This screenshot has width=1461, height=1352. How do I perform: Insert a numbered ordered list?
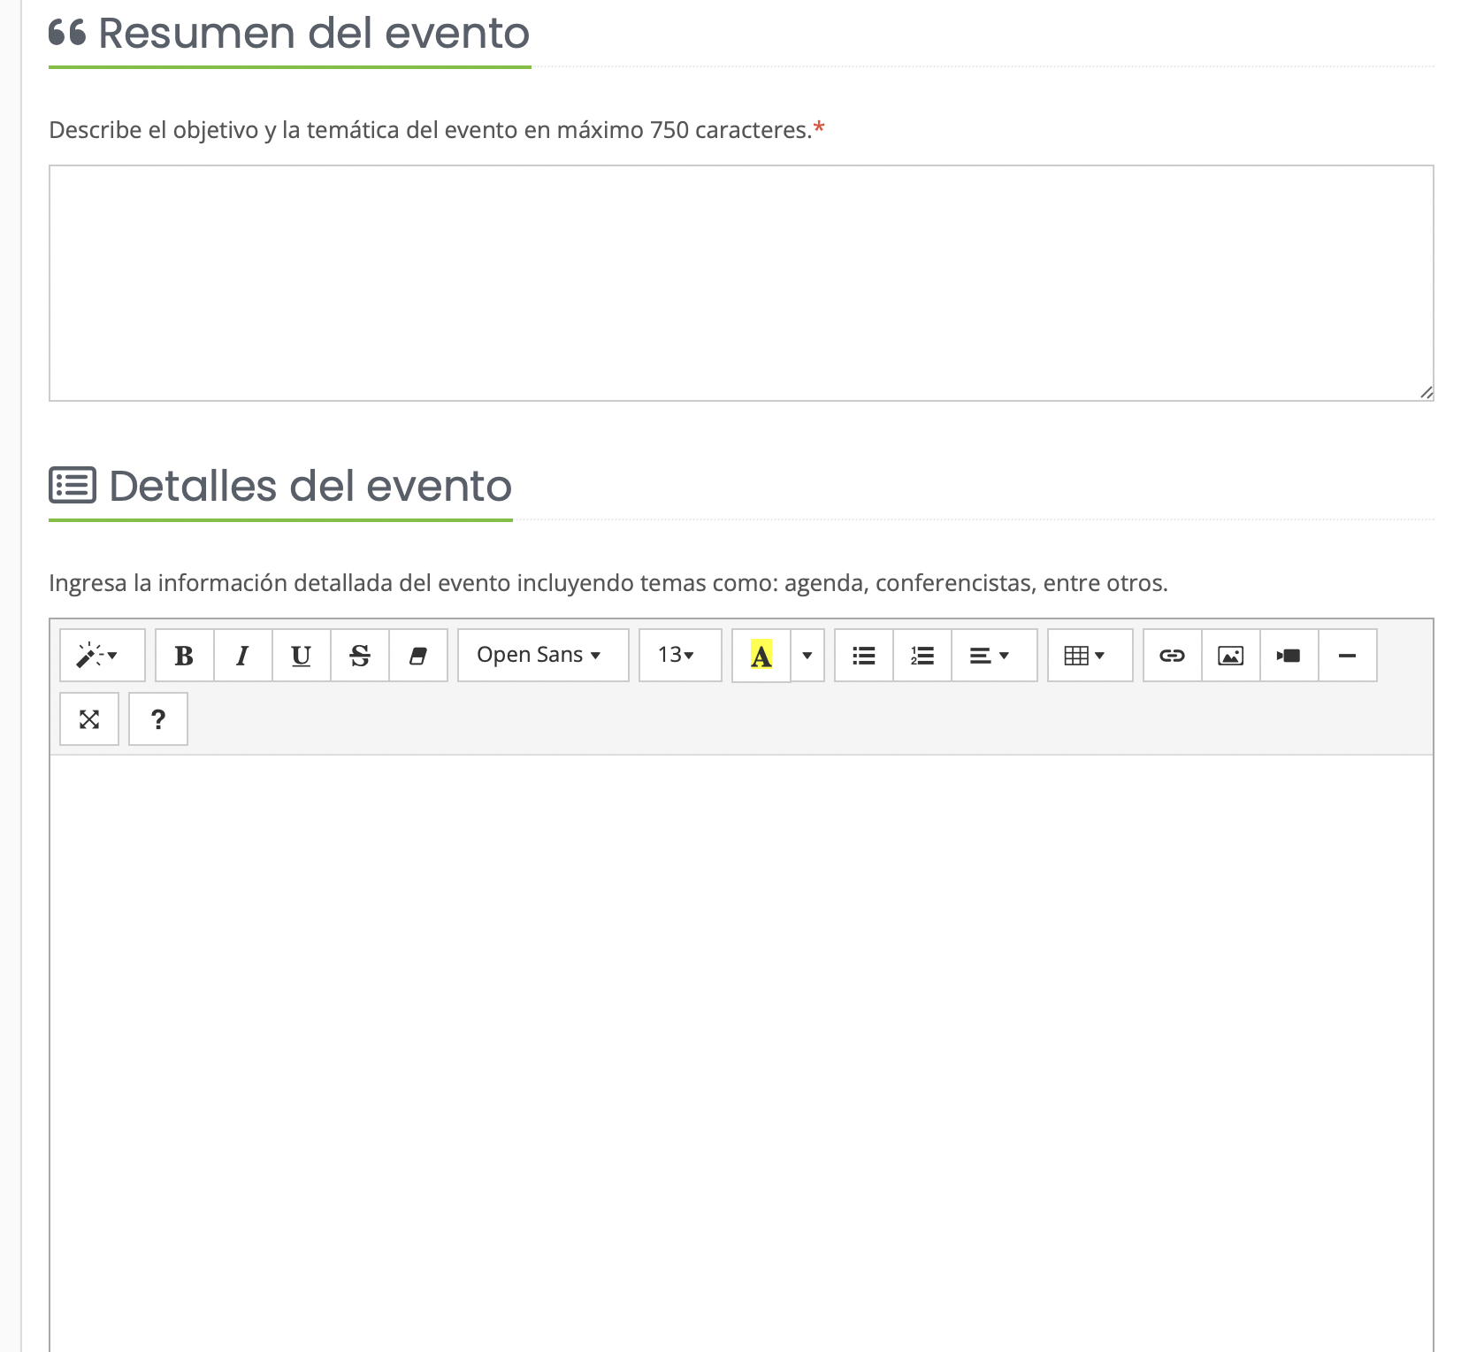(922, 656)
